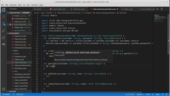Screen dimensions: 170x96
Task: Open the Help menu
Action: 41,5
